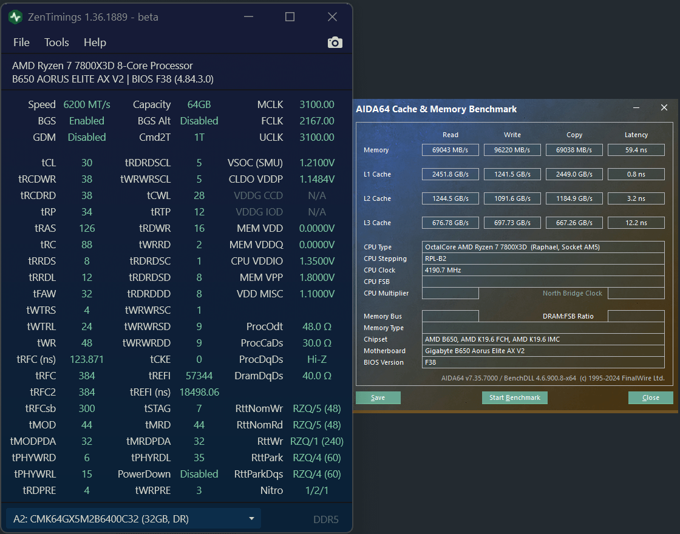Maximize the ZenTimings window
680x534 pixels.
(290, 17)
